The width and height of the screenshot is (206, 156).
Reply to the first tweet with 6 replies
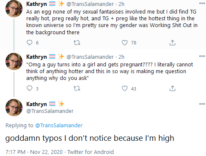[x=30, y=43]
